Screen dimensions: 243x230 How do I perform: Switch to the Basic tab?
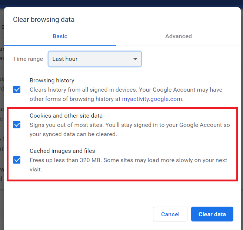tap(60, 36)
